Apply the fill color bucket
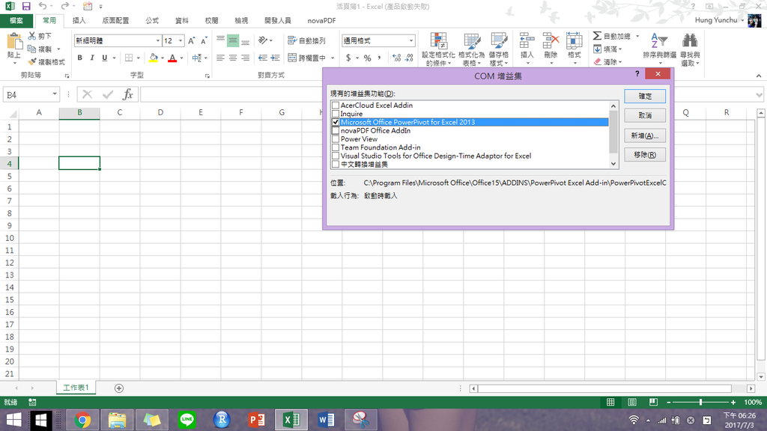This screenshot has width=767, height=431. pyautogui.click(x=154, y=58)
